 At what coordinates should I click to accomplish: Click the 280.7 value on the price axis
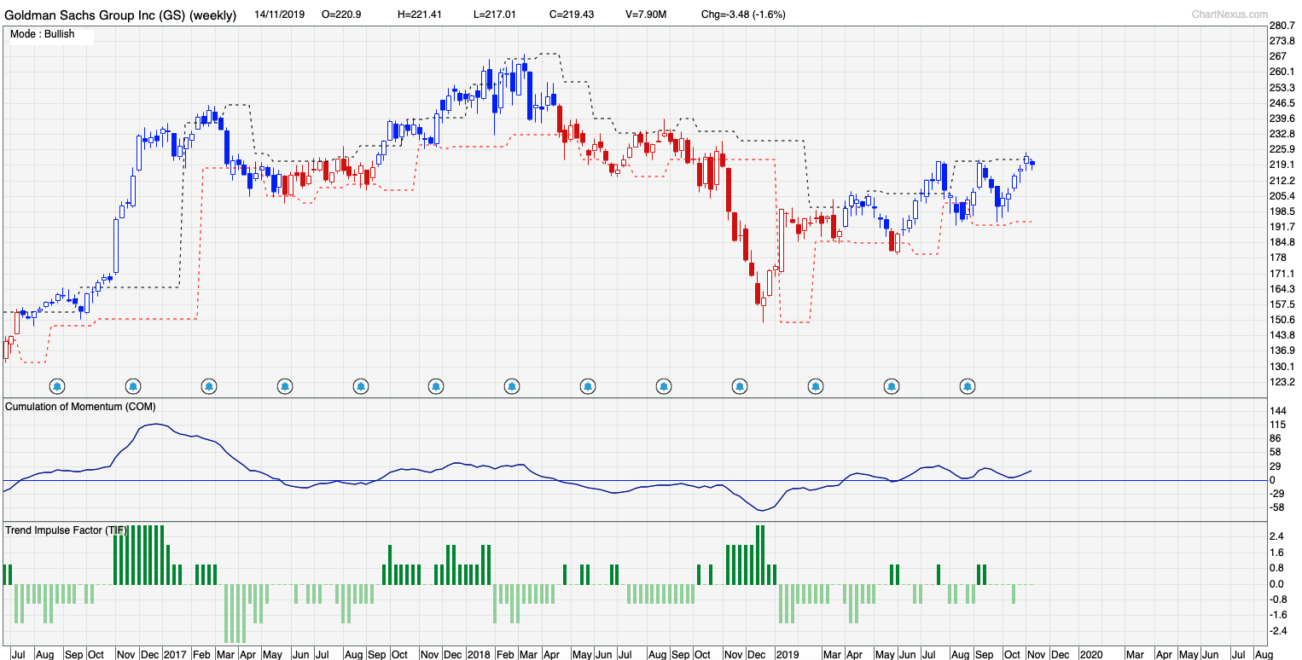pos(1282,26)
